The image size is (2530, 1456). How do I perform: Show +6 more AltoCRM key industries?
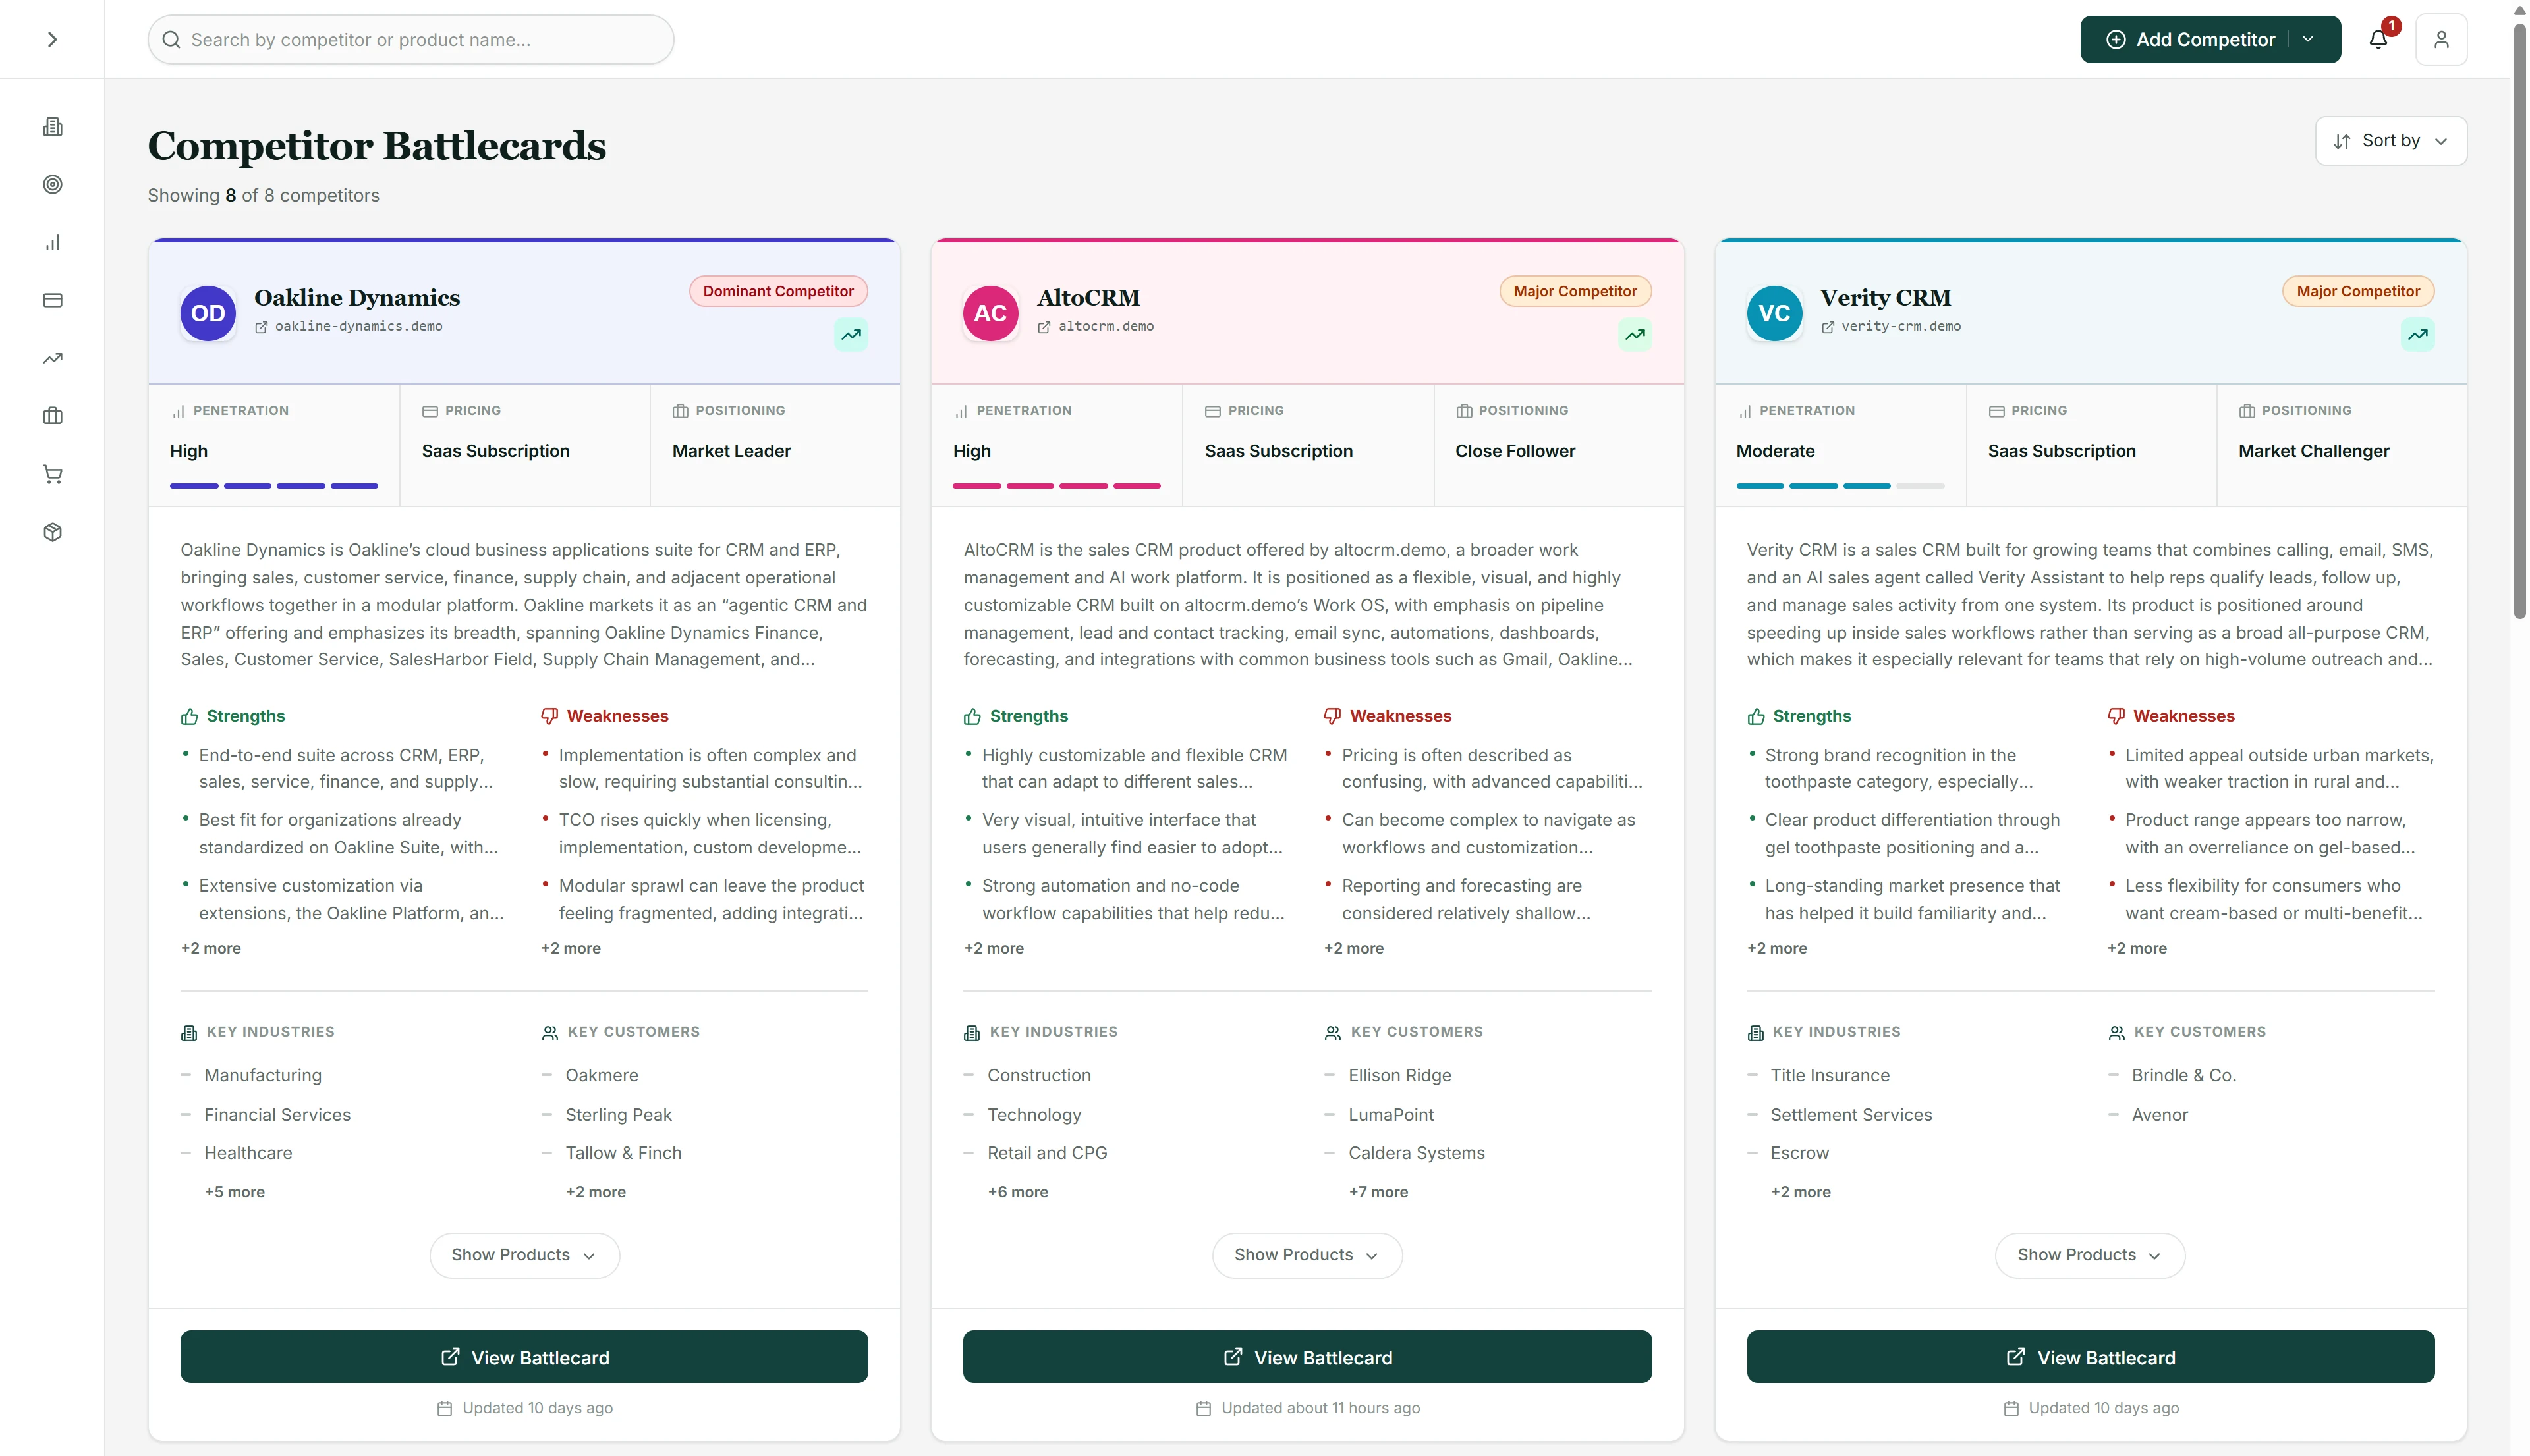click(x=1017, y=1191)
